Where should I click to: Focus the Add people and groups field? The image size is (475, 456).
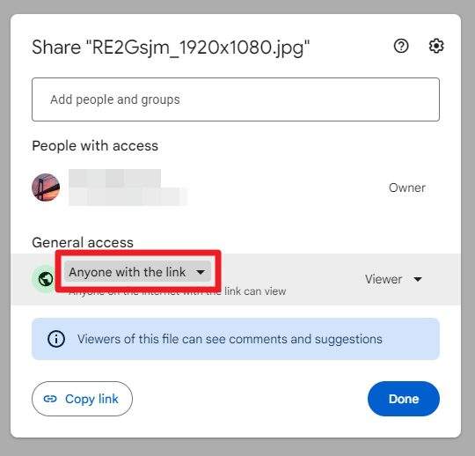click(236, 99)
